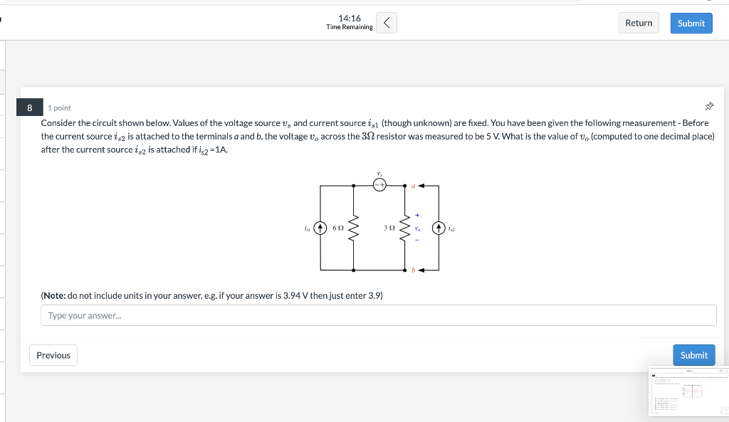Open the minimized quiz preview at bottom right
729x422 pixels.
[688, 391]
